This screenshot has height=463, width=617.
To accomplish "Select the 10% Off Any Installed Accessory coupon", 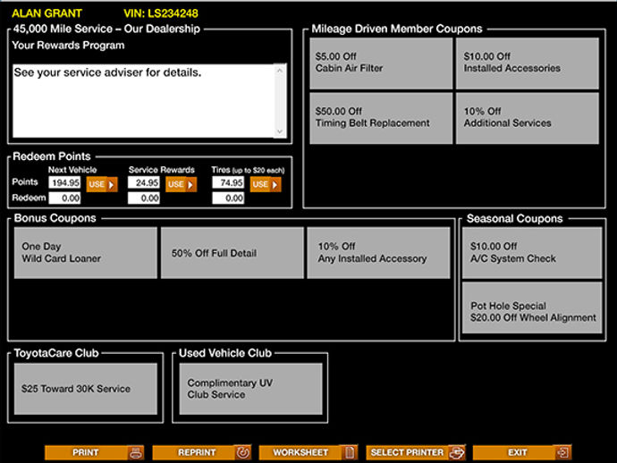I will [x=378, y=253].
